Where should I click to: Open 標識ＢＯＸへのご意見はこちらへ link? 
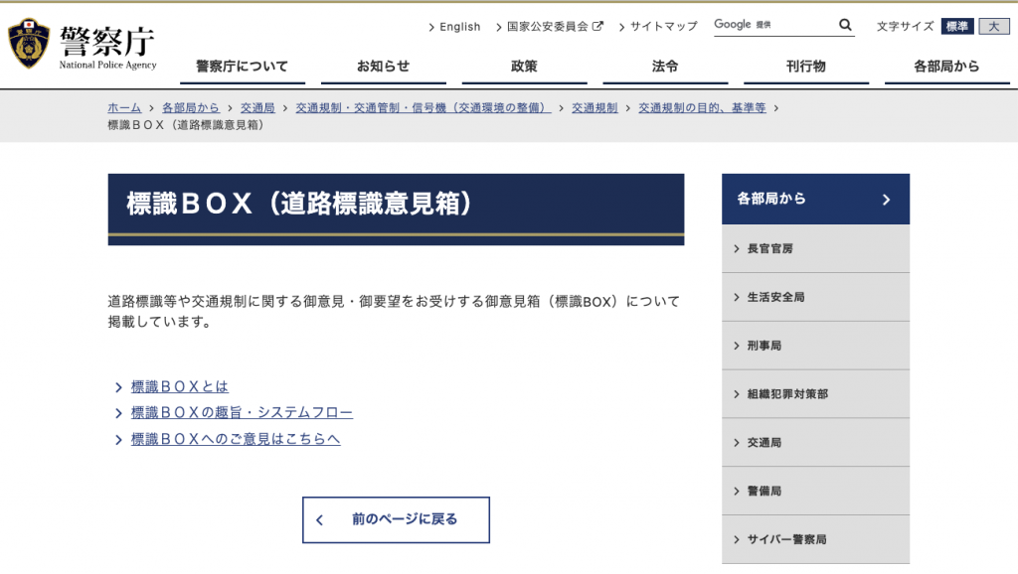(x=236, y=439)
